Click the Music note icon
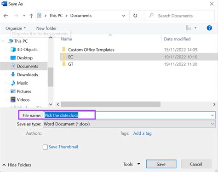 coord(13,83)
